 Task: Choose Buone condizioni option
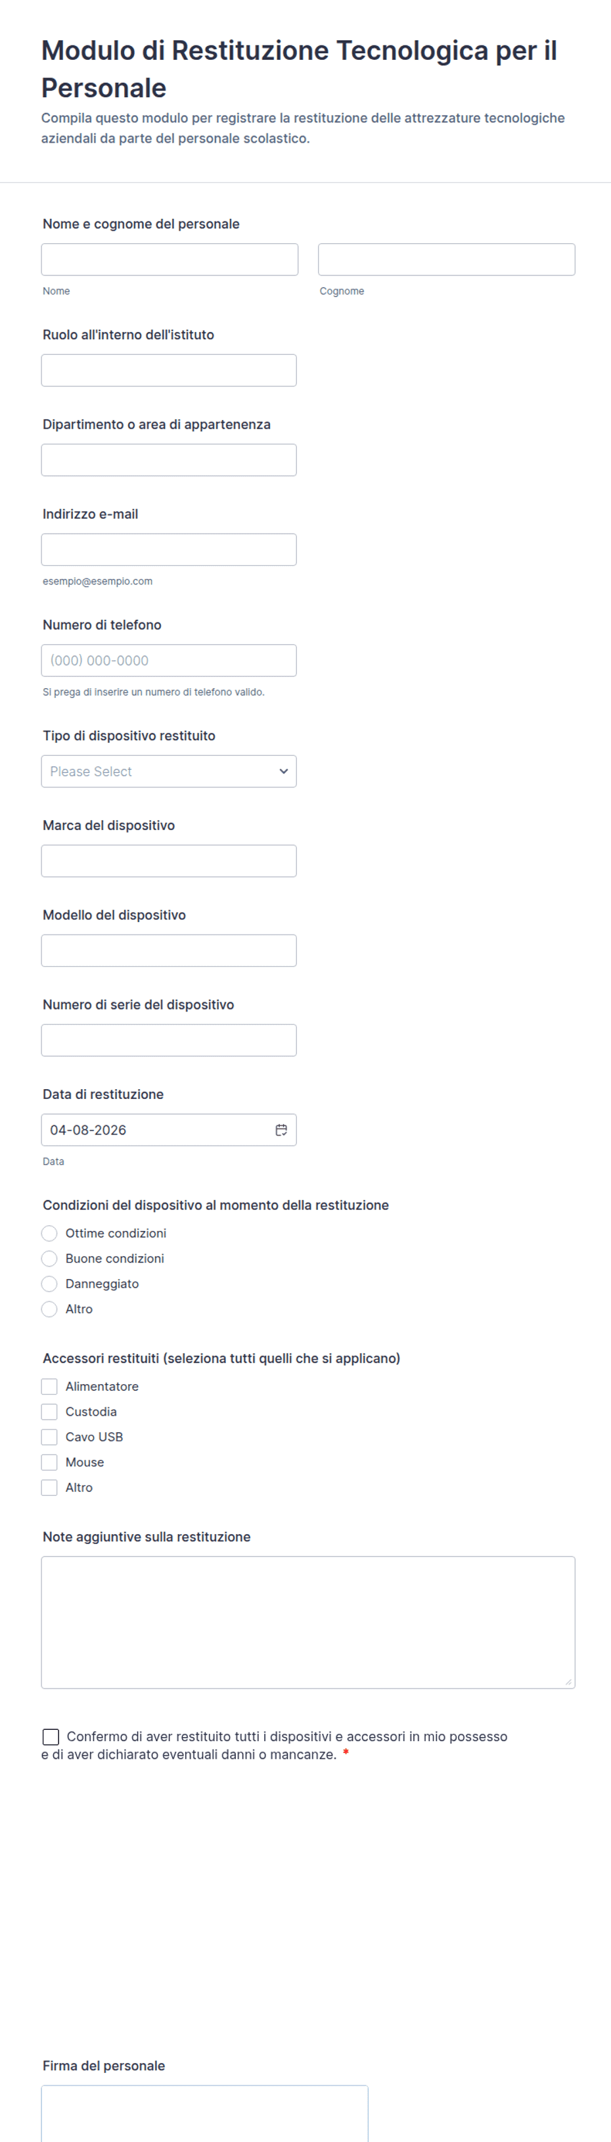coord(50,1259)
